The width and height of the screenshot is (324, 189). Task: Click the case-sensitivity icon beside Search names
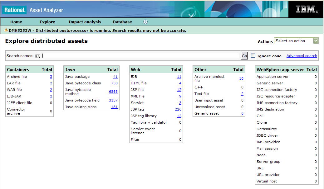point(38,56)
